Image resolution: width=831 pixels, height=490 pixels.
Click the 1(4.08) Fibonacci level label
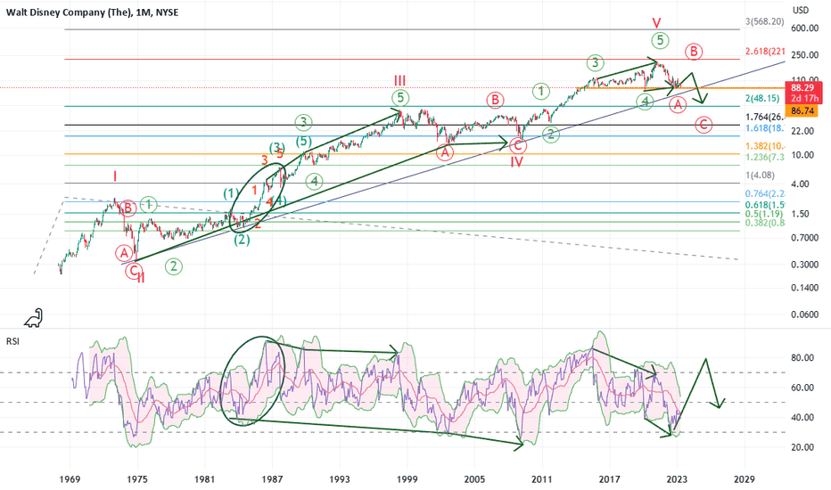click(760, 176)
